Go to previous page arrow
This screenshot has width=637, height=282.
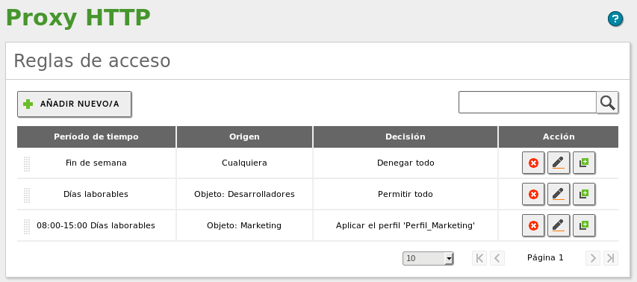click(497, 257)
